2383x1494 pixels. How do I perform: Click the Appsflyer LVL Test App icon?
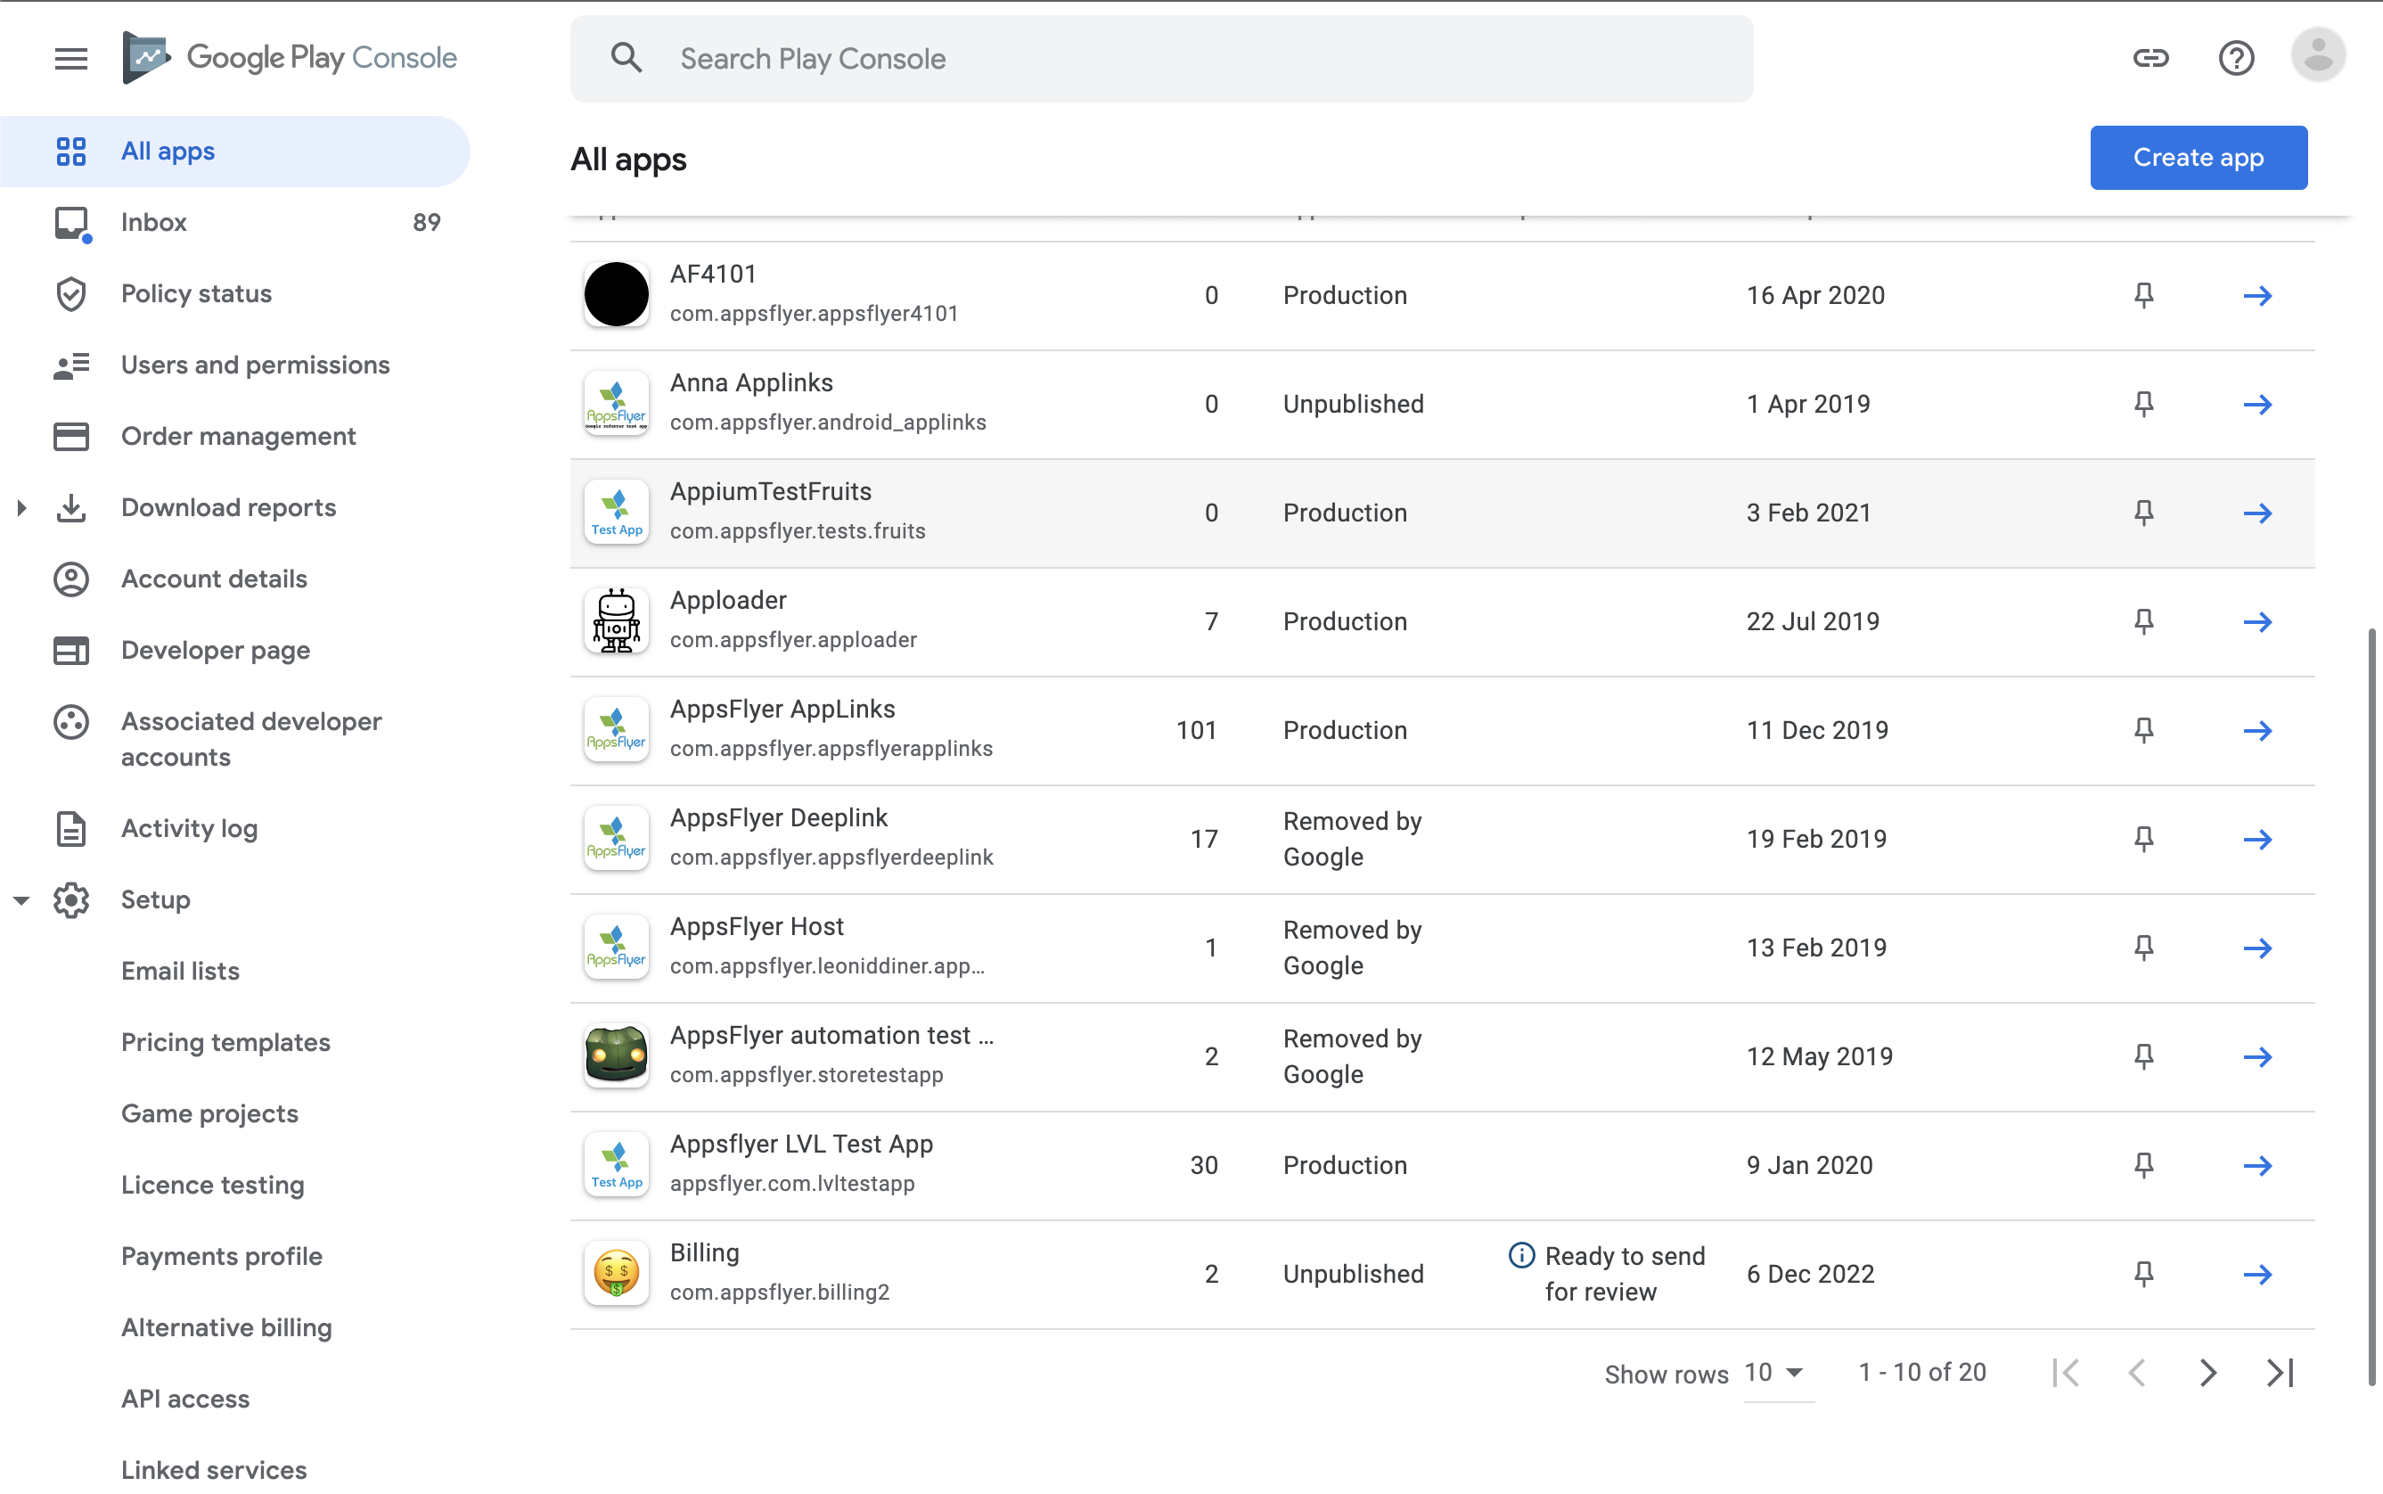click(616, 1163)
